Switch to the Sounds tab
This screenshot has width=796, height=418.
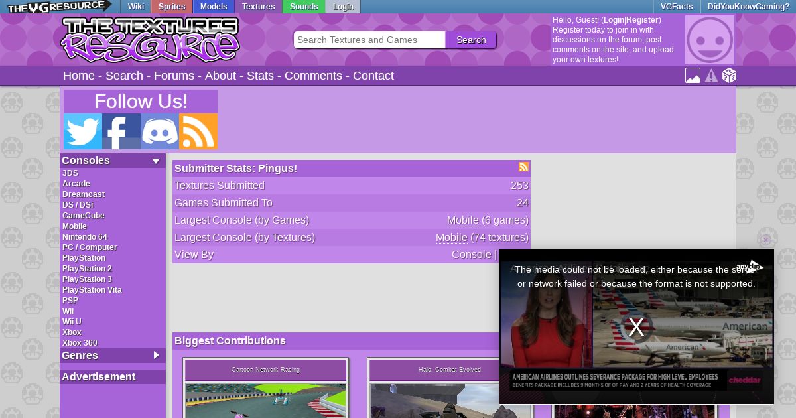pyautogui.click(x=304, y=7)
